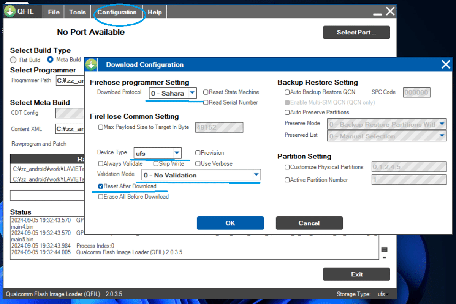
Task: Click the Exit button
Action: [x=356, y=274]
